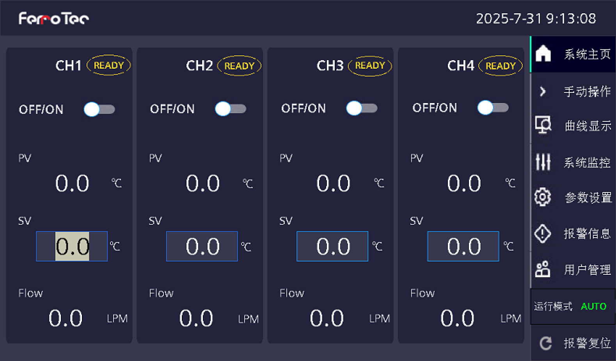
Task: Select the 报警信息 menu item text
Action: tap(587, 233)
